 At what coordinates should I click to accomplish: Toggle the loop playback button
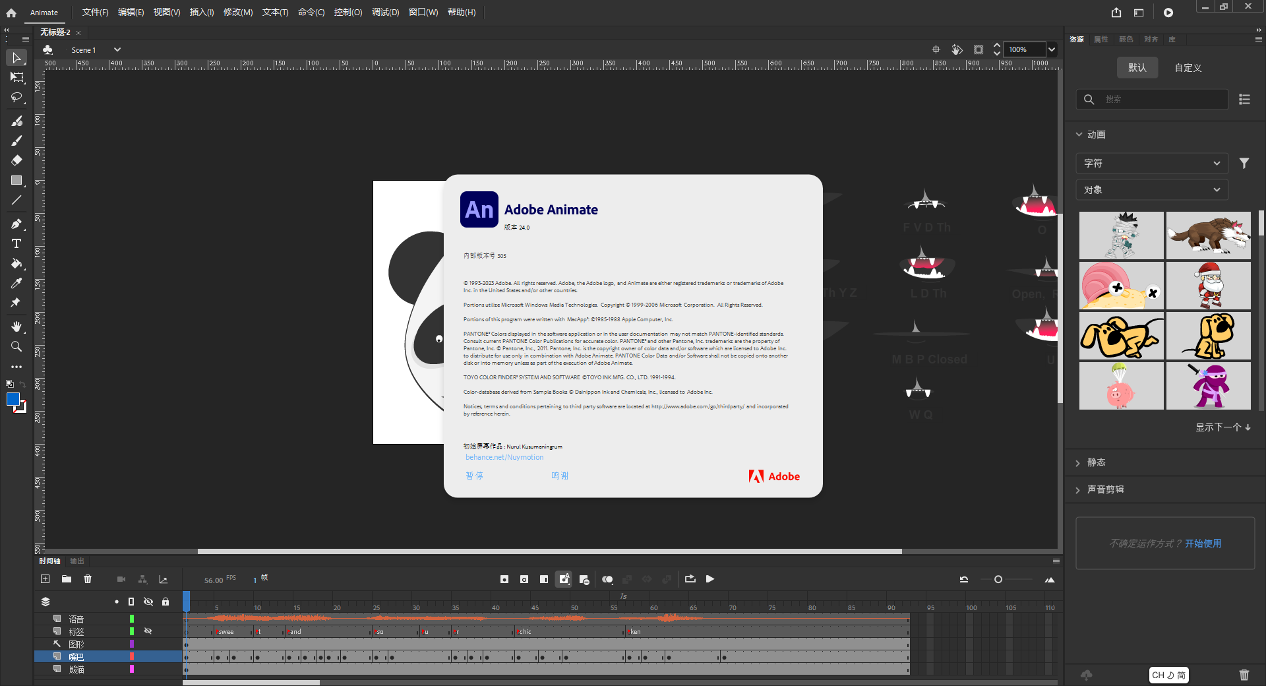[x=690, y=579]
